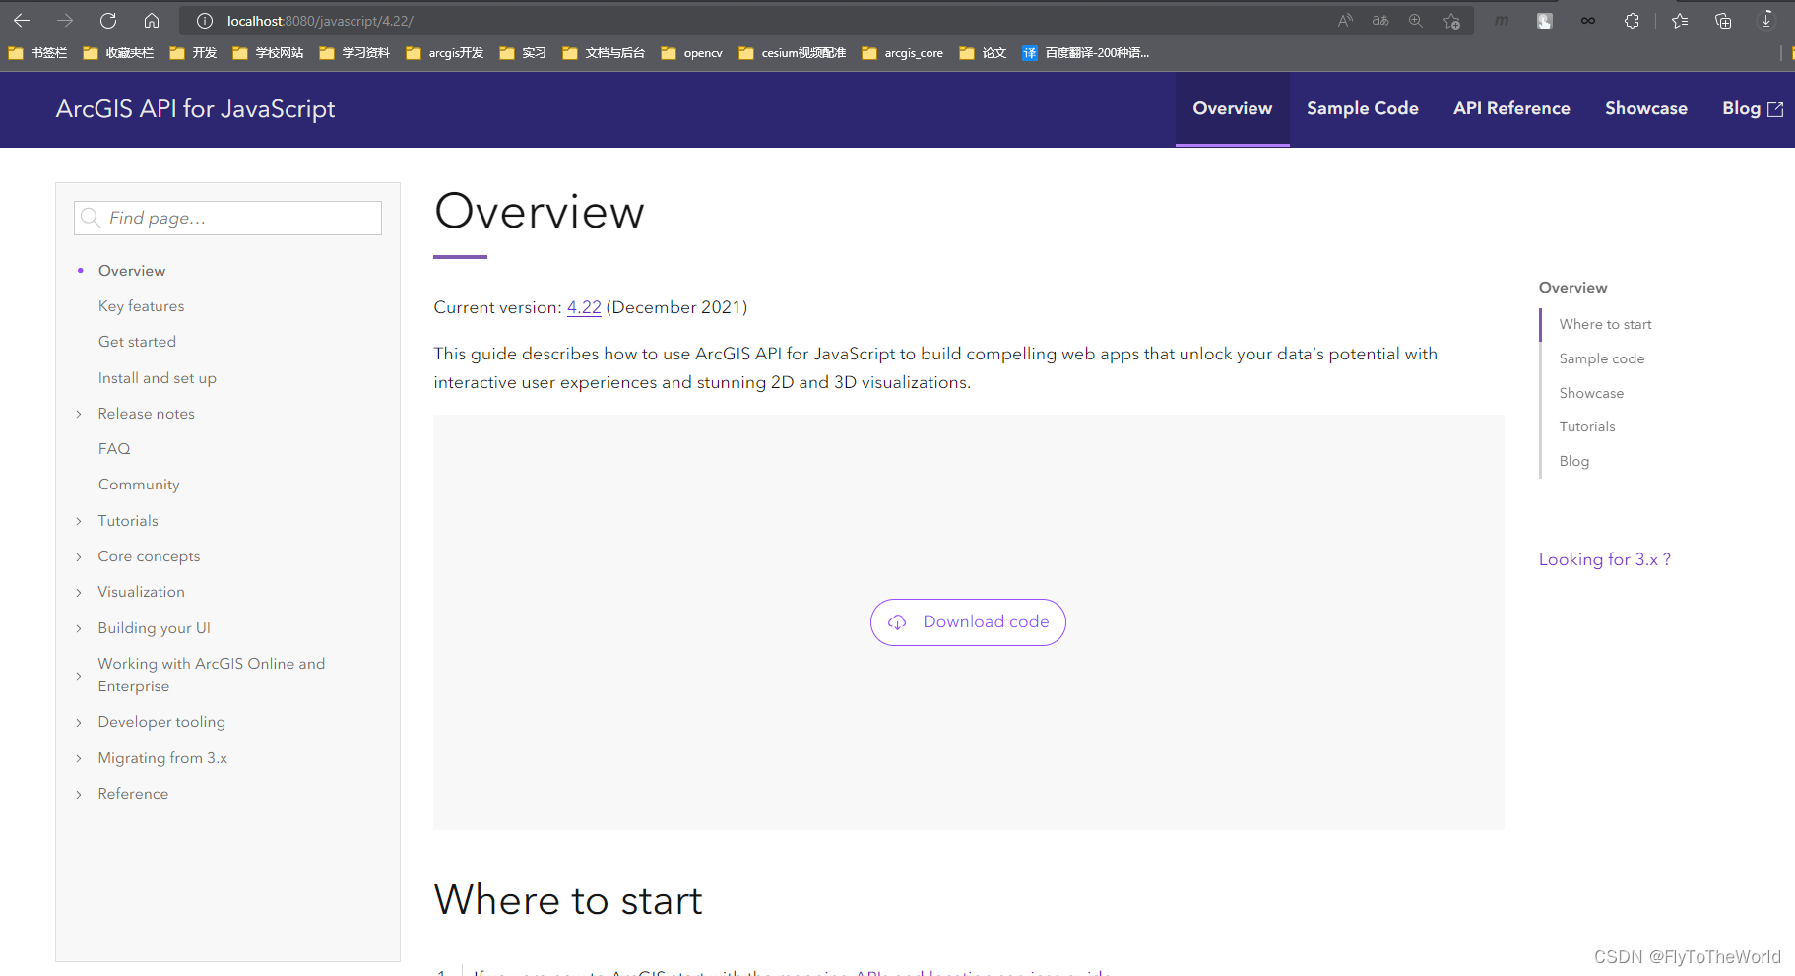Go back to the previous page
Screen dimensions: 1795x976
tap(22, 21)
